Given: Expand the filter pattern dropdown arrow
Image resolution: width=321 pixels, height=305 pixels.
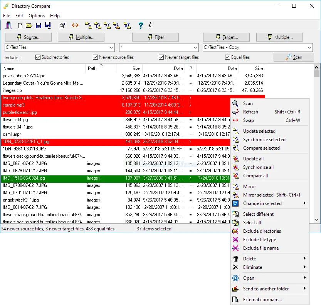Looking at the screenshot, I should click(195, 47).
